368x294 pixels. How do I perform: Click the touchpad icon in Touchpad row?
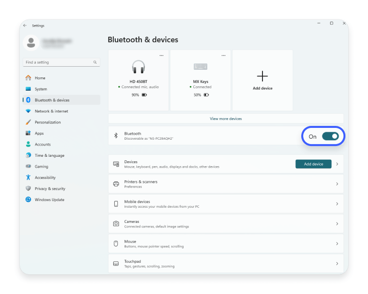coord(116,264)
